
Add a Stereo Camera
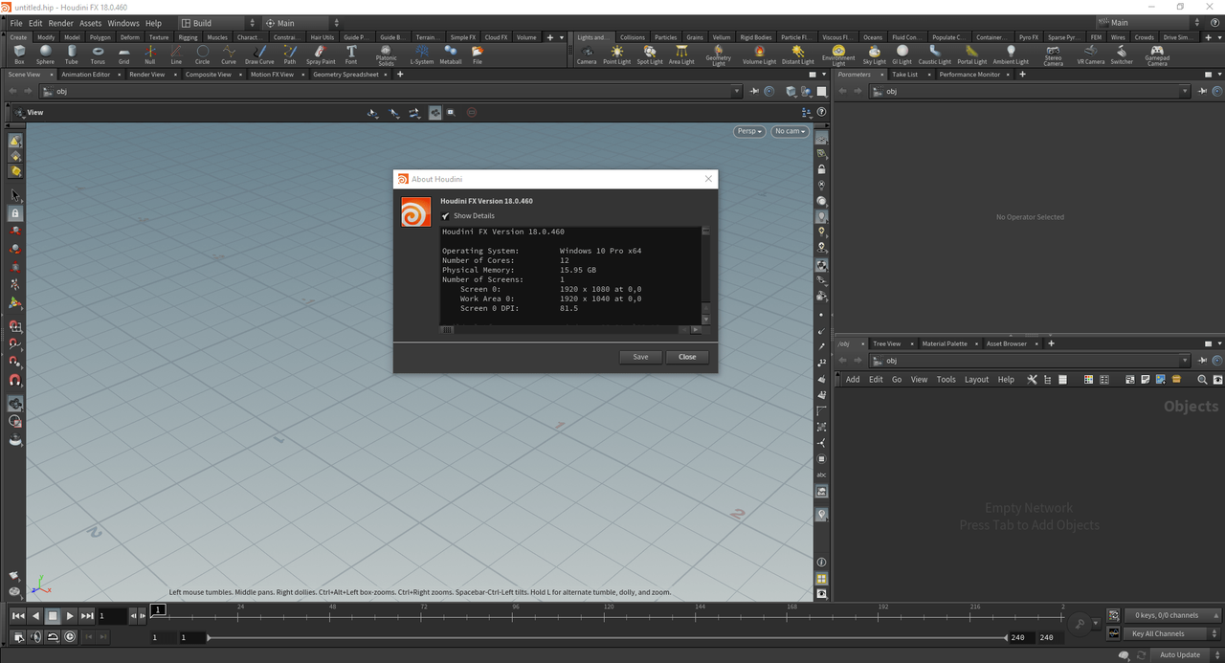pos(1053,55)
